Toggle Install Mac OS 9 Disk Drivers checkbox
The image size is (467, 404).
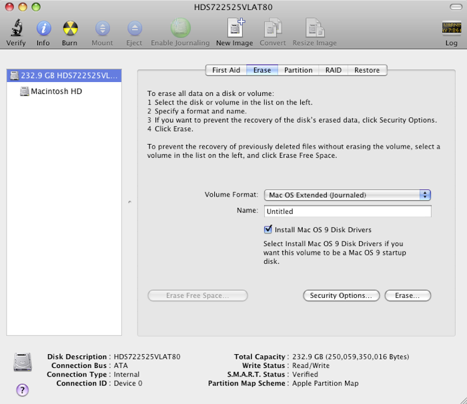point(268,229)
